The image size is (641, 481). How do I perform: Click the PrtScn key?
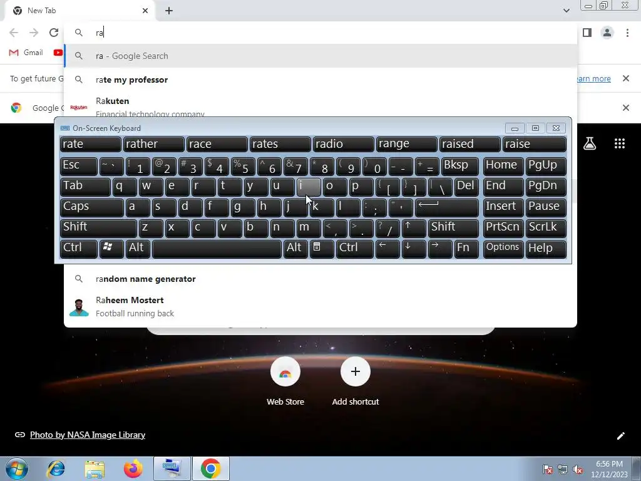pyautogui.click(x=503, y=228)
